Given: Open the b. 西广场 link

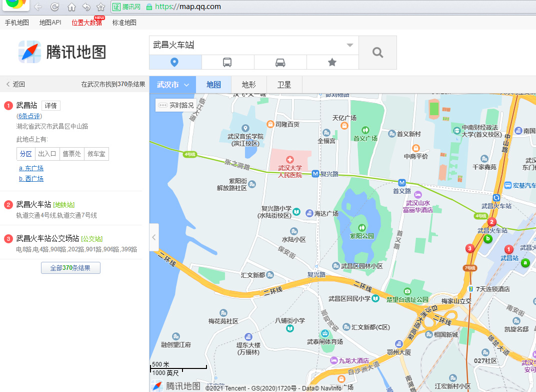Looking at the screenshot, I should tap(31, 178).
